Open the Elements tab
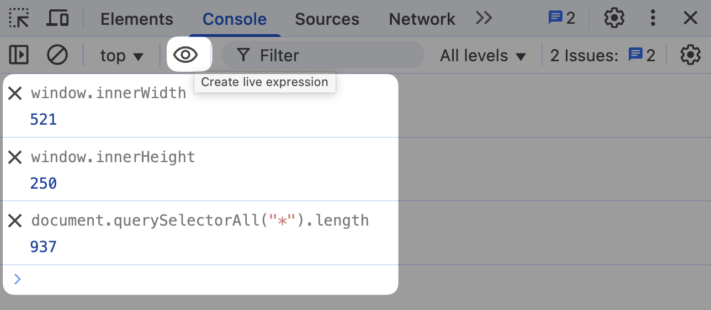This screenshot has height=310, width=711. [x=137, y=19]
